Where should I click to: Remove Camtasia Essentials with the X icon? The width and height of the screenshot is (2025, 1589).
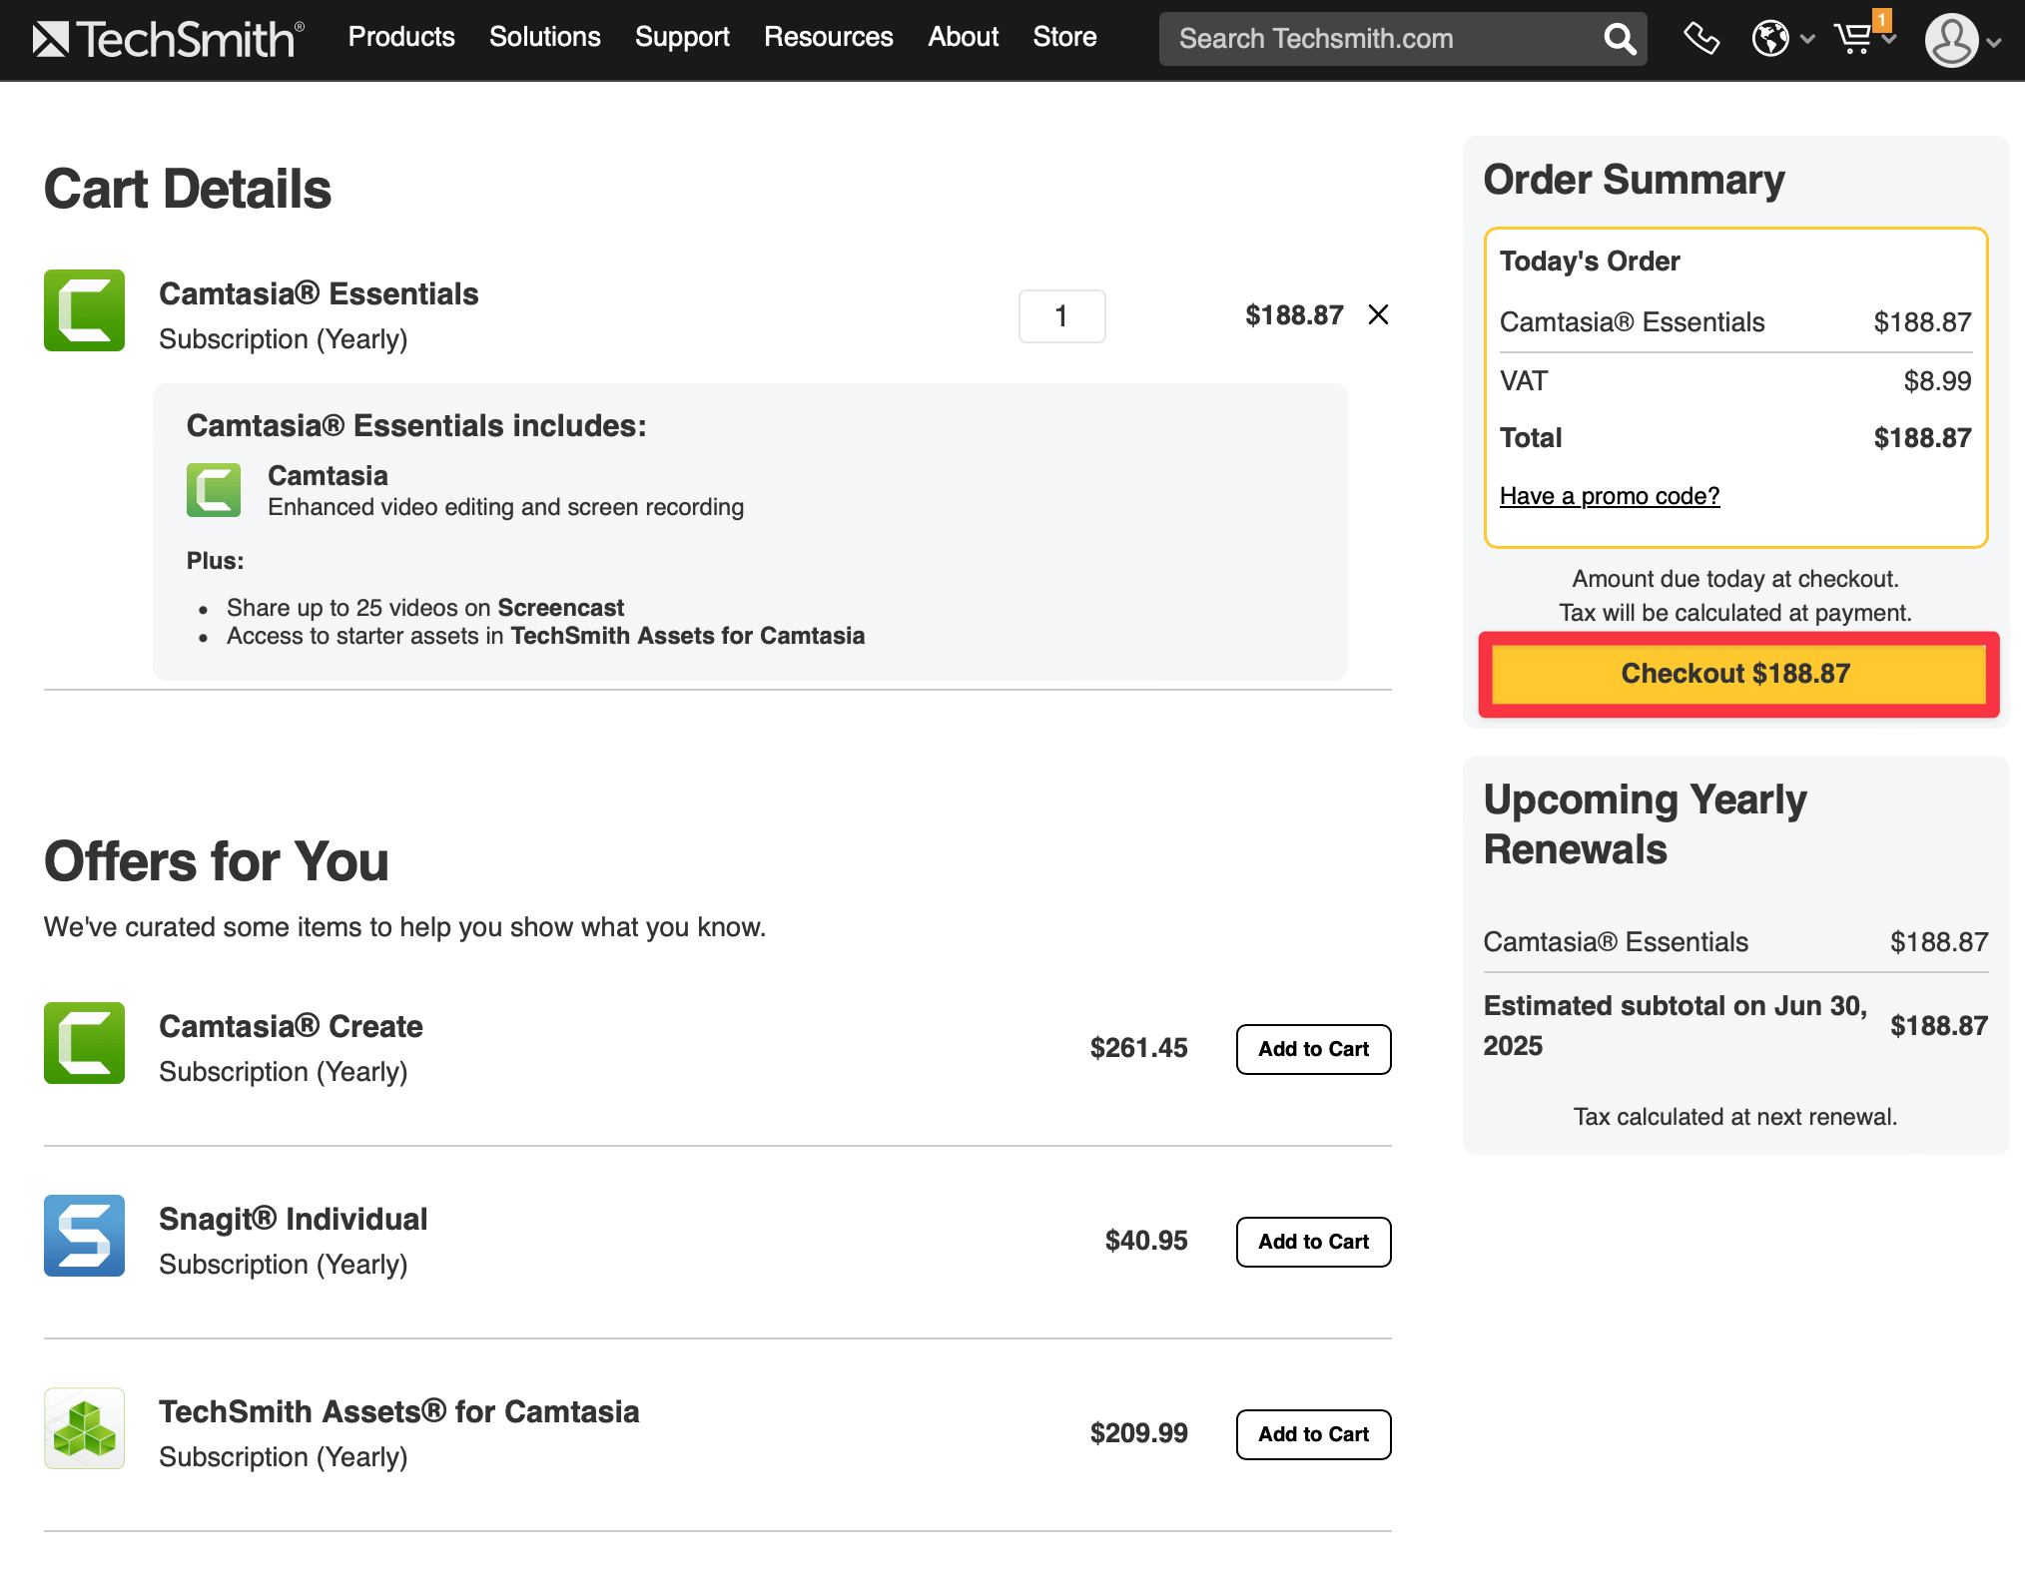(x=1378, y=315)
